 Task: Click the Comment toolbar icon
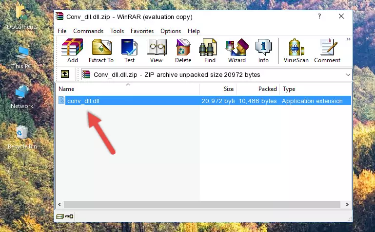click(x=327, y=50)
